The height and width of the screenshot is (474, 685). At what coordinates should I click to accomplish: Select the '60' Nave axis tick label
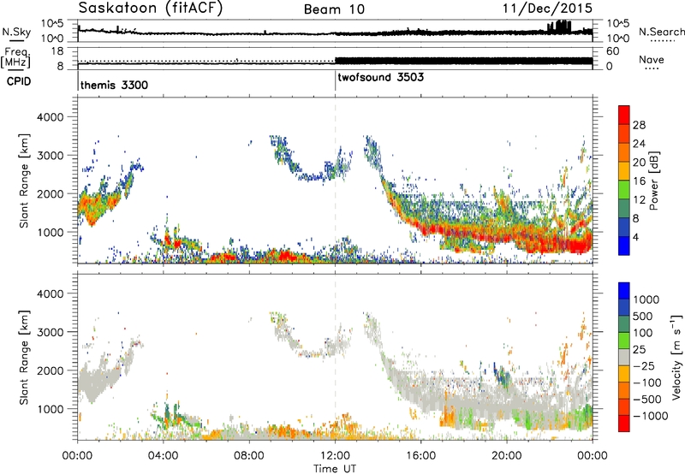(612, 51)
